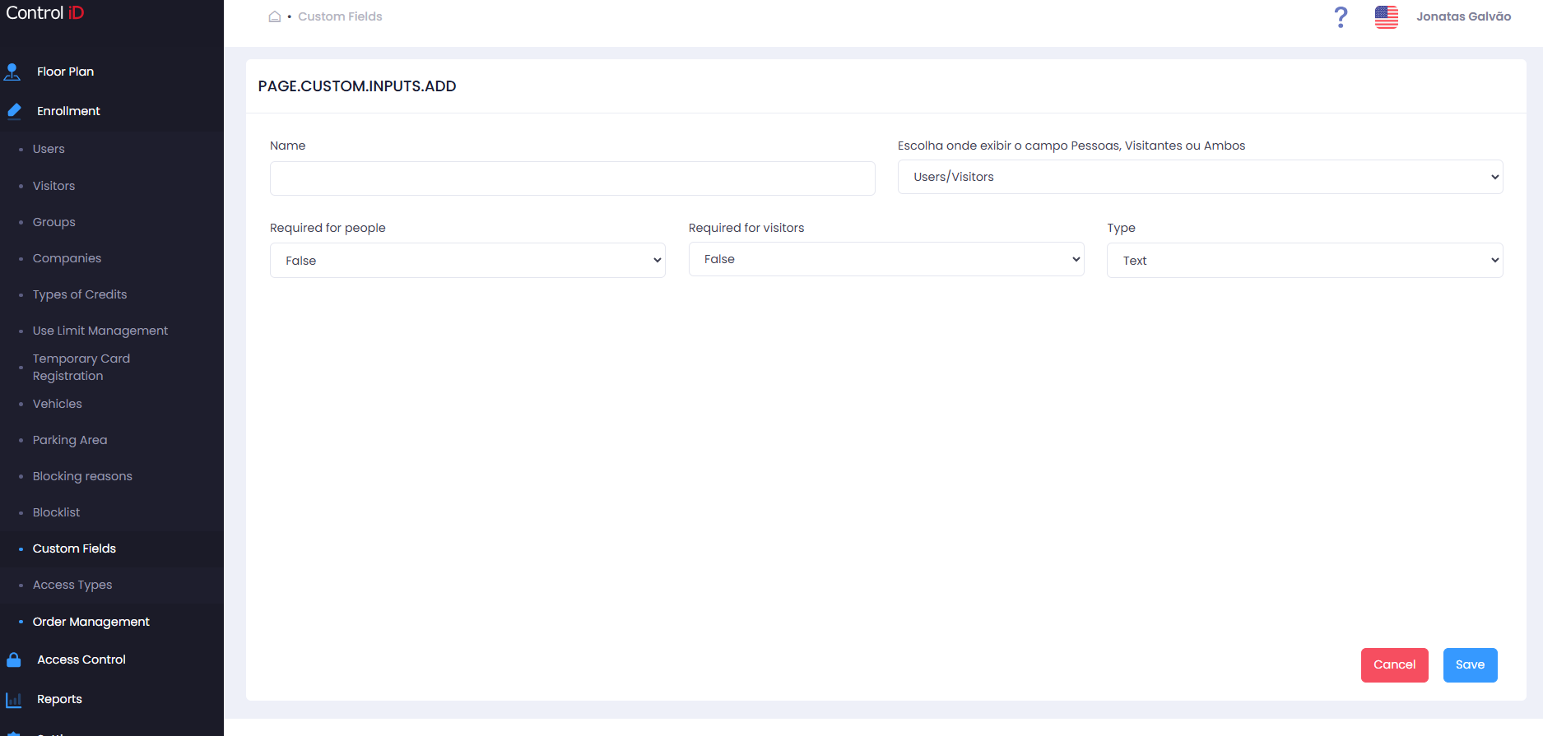Open the display location Users/Visitors dropdown
The width and height of the screenshot is (1543, 736).
coord(1200,177)
